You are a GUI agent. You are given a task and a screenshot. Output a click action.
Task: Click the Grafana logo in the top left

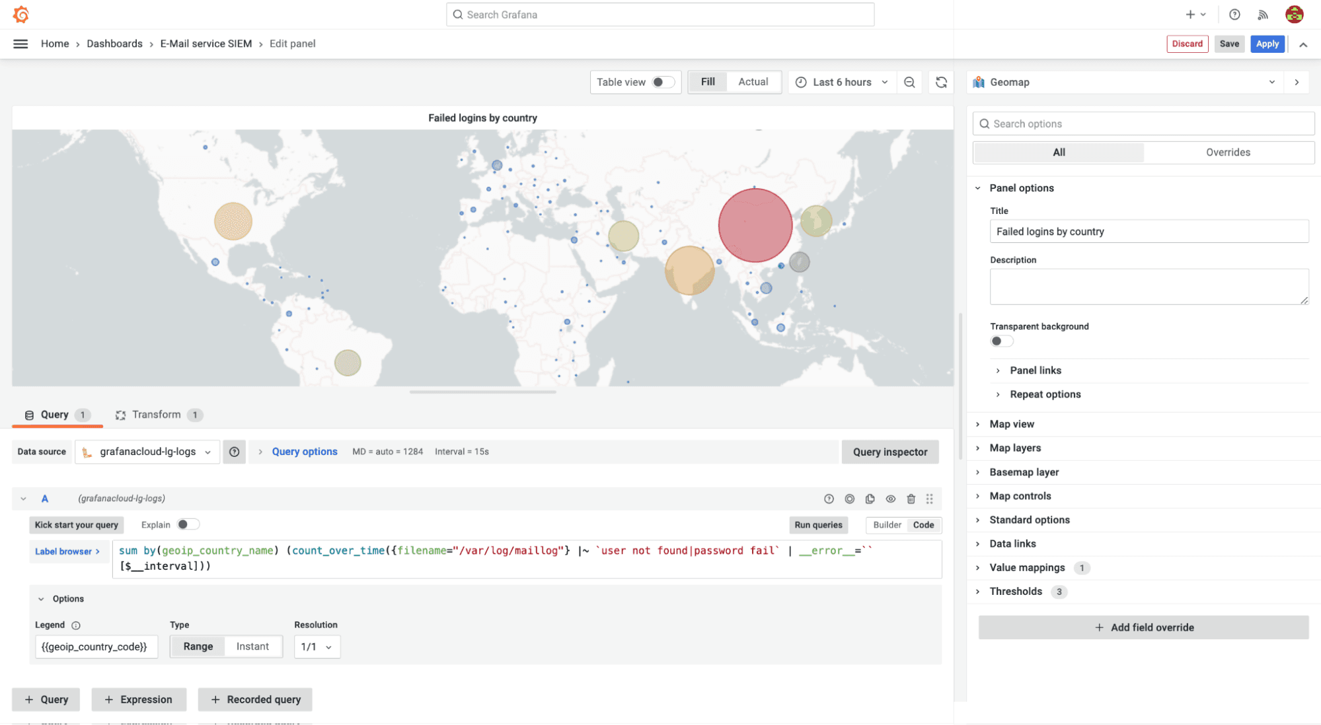tap(20, 14)
